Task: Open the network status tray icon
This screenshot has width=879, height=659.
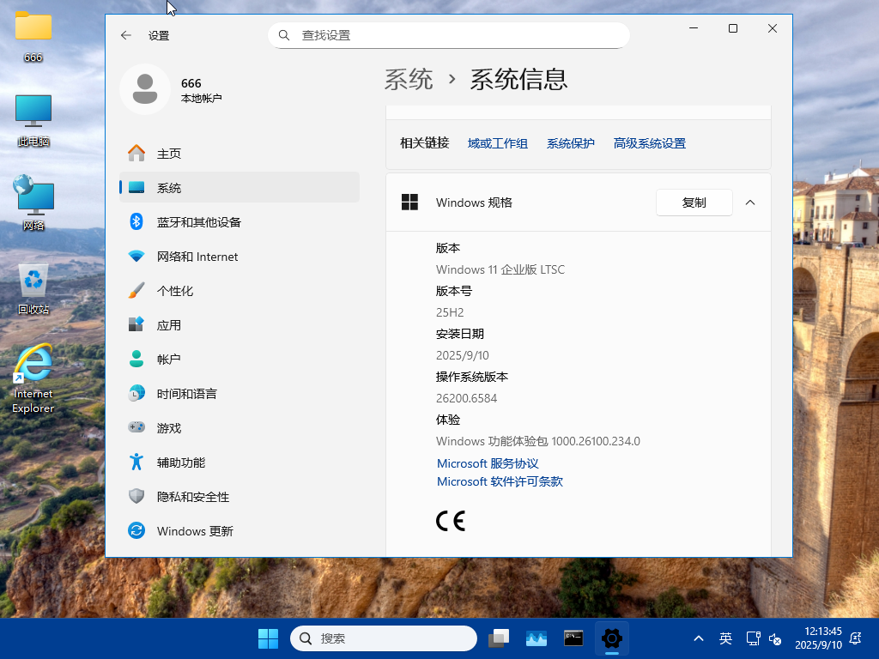Action: [753, 638]
